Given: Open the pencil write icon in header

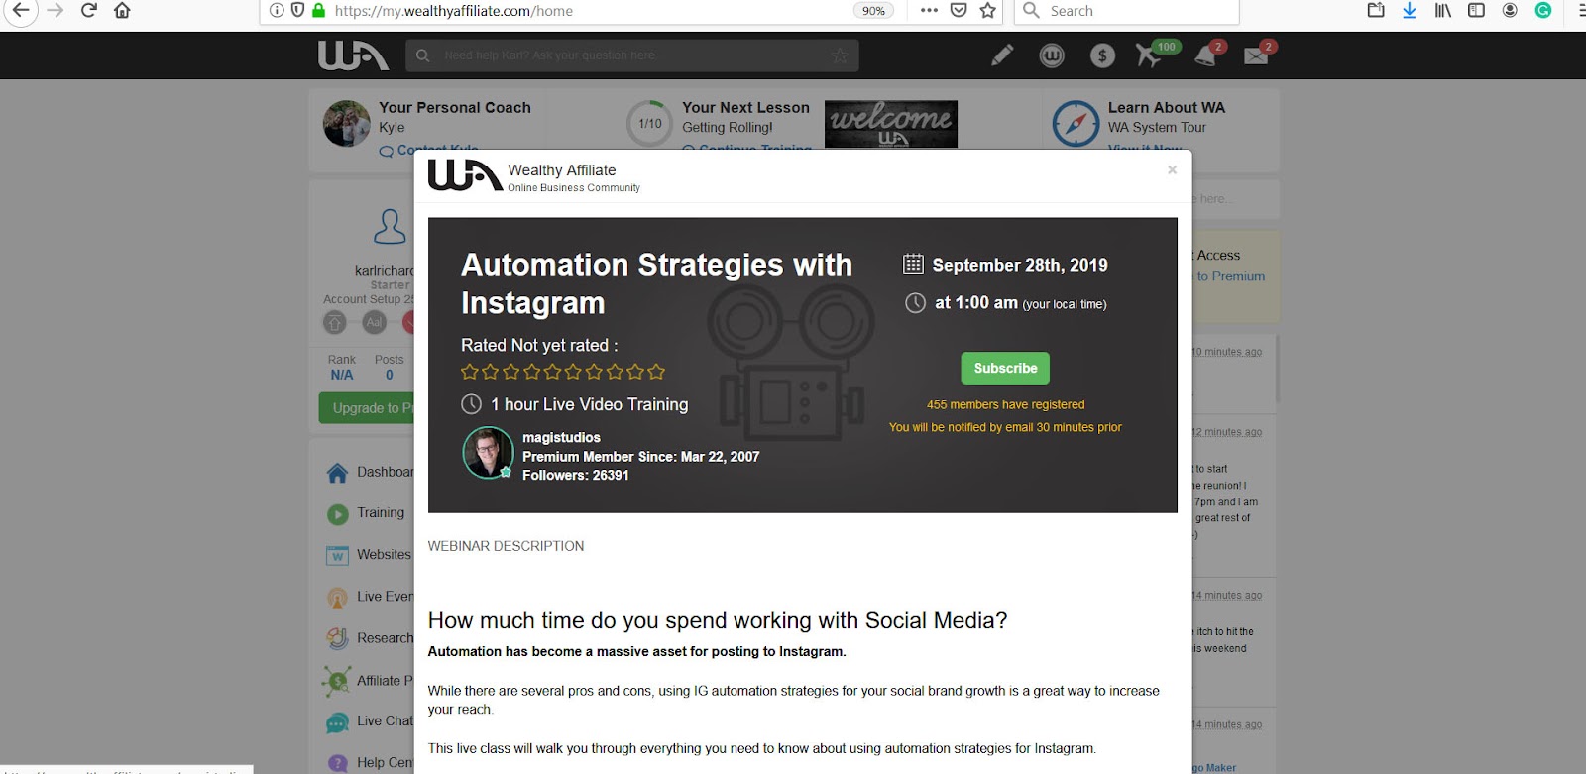Looking at the screenshot, I should (1002, 55).
